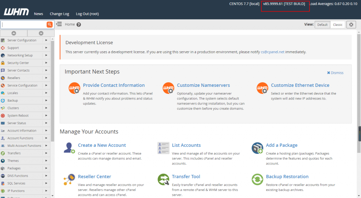Click the WHM logo

click(16, 12)
